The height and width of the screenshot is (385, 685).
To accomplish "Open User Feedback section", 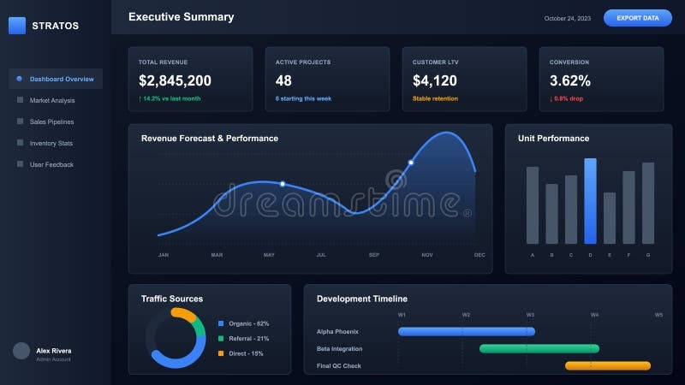I will pyautogui.click(x=51, y=164).
